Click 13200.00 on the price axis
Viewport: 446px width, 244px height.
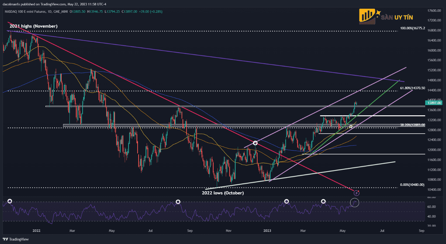pyautogui.click(x=434, y=120)
